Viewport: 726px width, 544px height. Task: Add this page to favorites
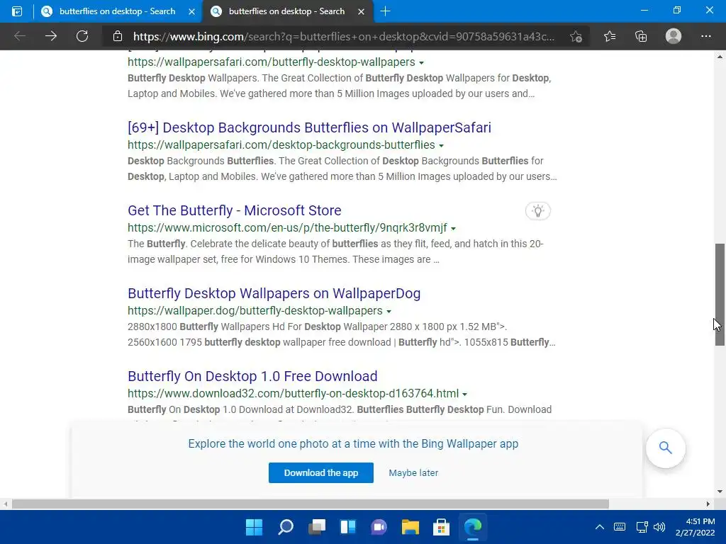(576, 37)
